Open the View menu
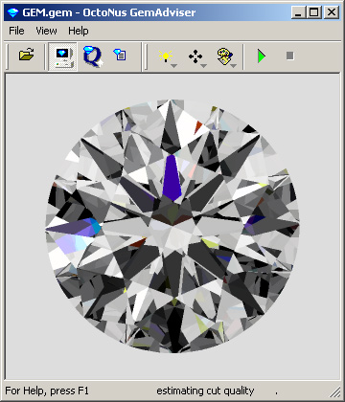Image resolution: width=345 pixels, height=402 pixels. pos(46,31)
